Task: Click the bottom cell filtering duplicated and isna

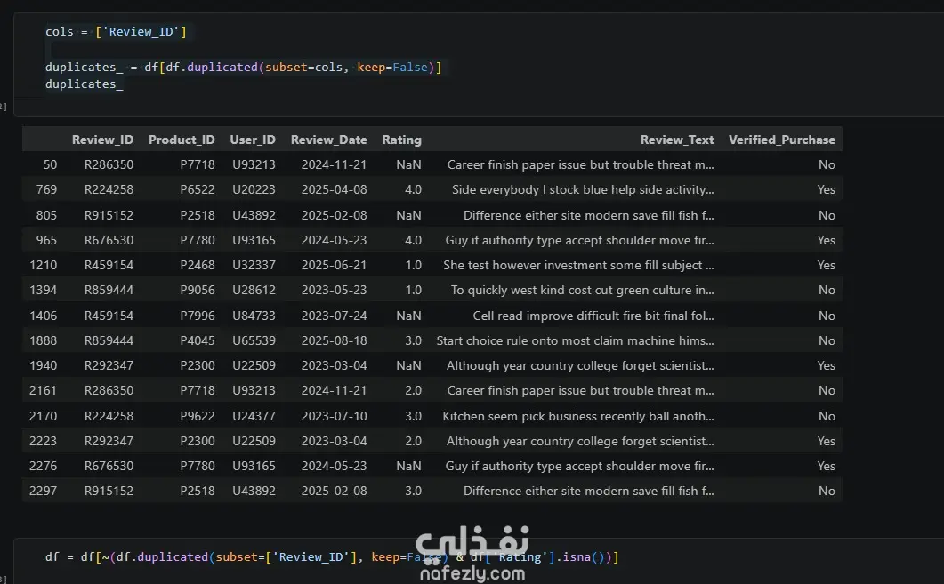Action: pos(332,557)
